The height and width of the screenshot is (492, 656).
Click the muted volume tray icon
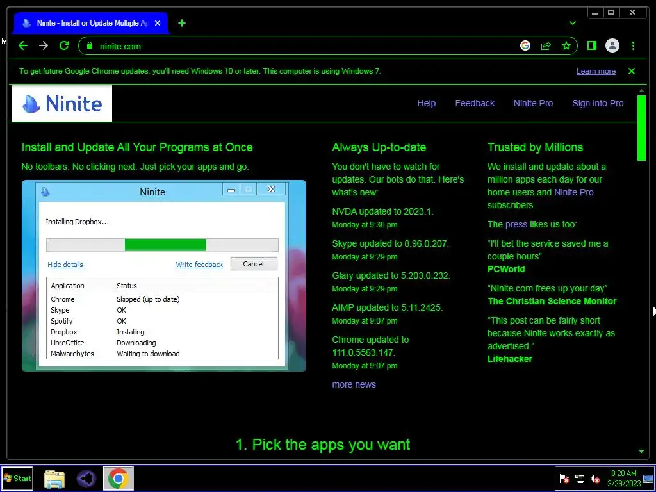pos(594,479)
